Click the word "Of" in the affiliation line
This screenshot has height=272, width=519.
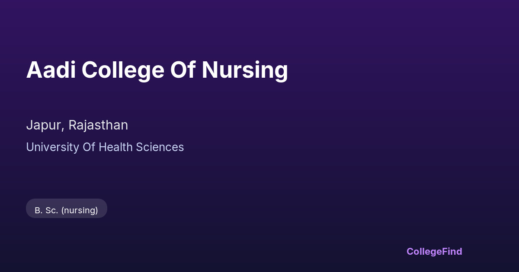89,147
